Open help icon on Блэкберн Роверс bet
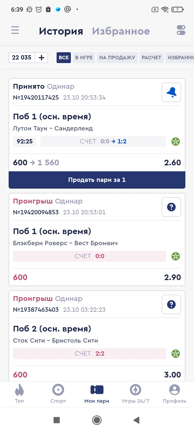Viewport: 194px width, 433px height. [x=171, y=207]
